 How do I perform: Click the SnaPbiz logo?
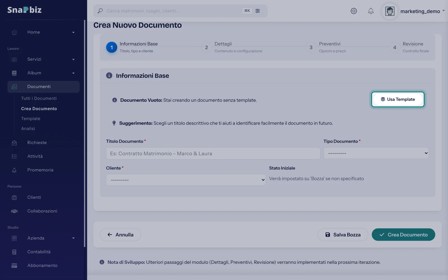click(24, 10)
